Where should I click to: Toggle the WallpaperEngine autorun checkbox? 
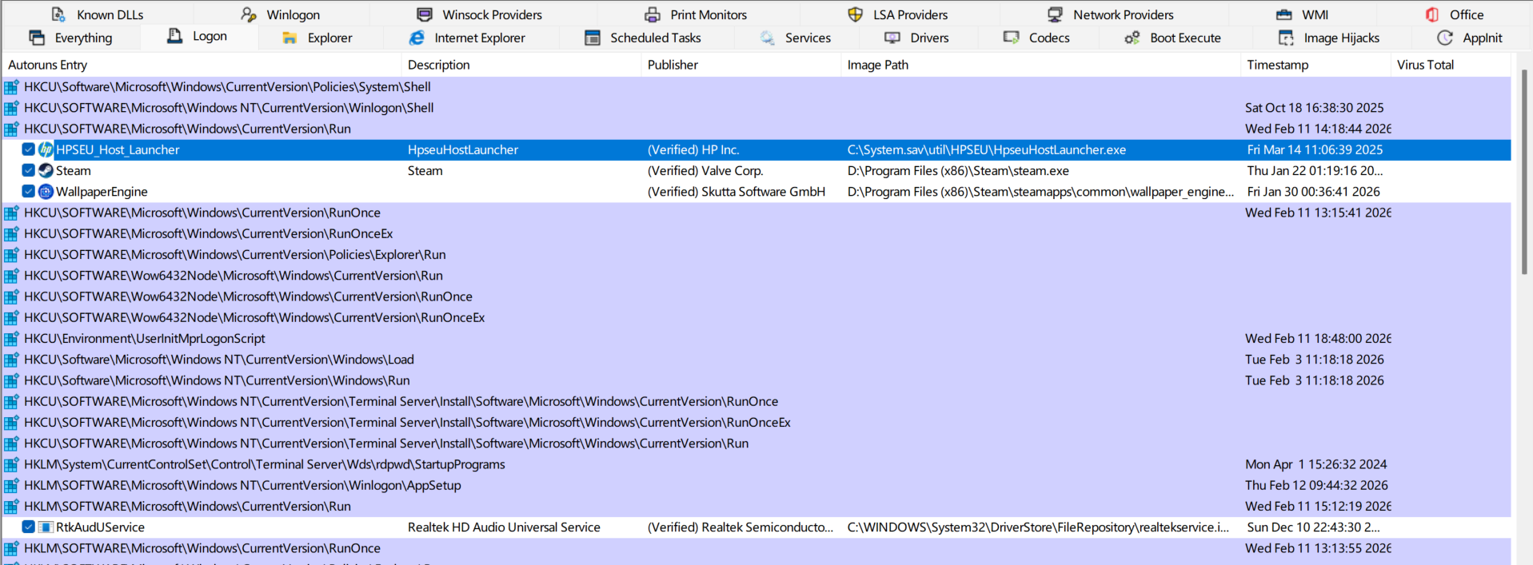28,192
